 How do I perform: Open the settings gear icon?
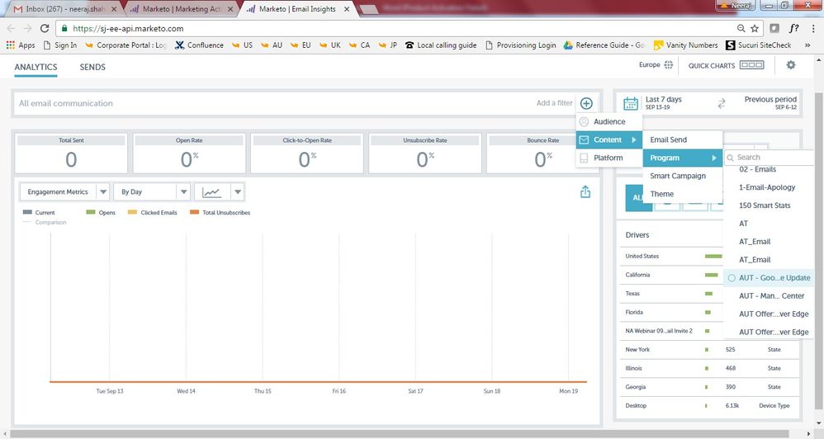[791, 65]
